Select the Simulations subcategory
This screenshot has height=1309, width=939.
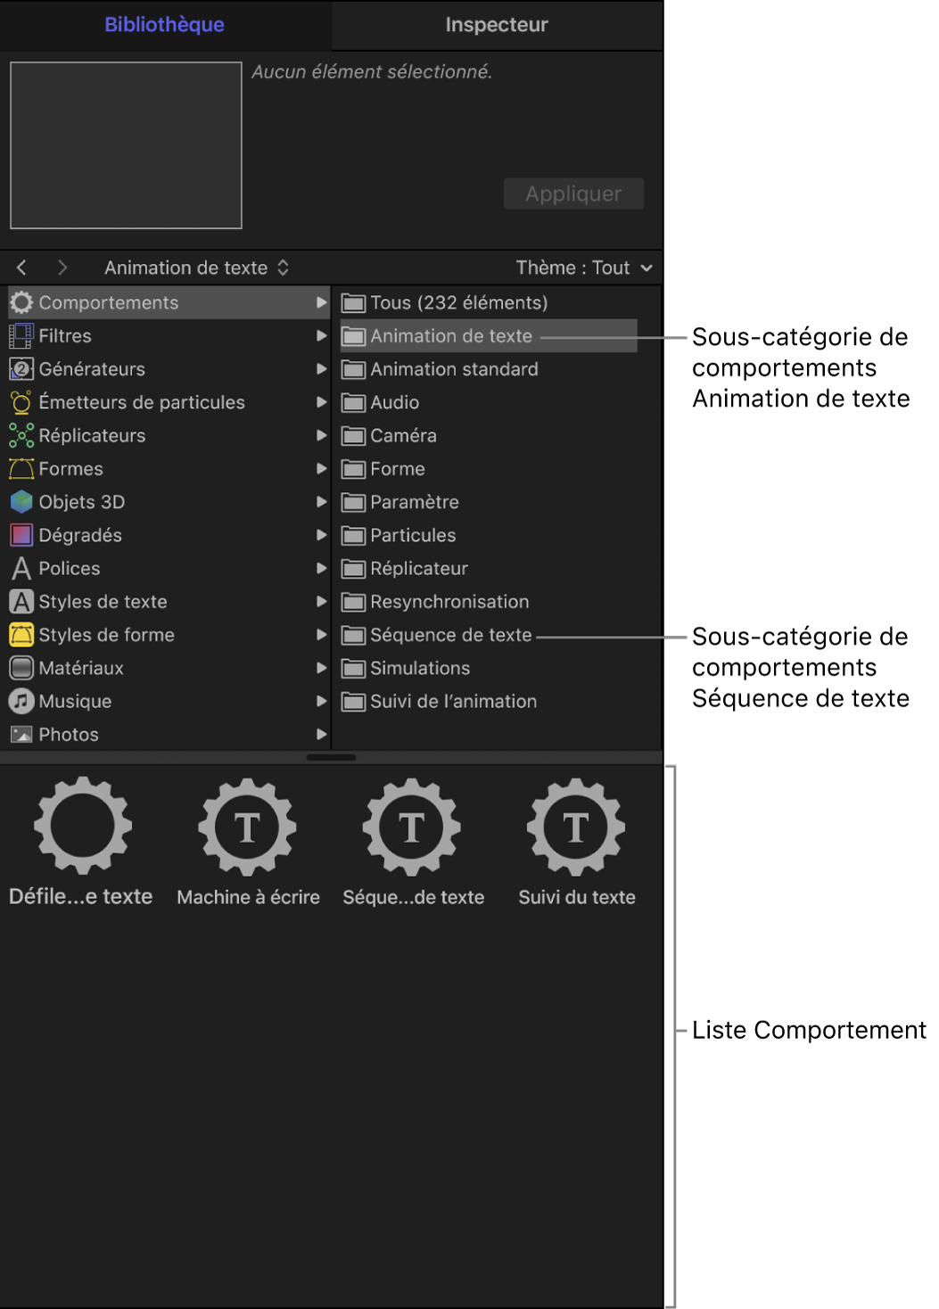pos(489,668)
